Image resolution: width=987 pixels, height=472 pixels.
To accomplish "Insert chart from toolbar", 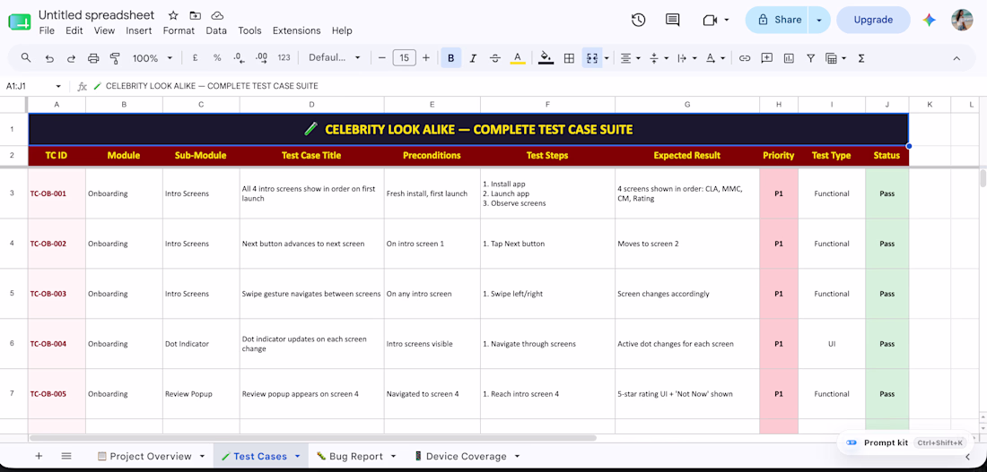I will click(789, 58).
